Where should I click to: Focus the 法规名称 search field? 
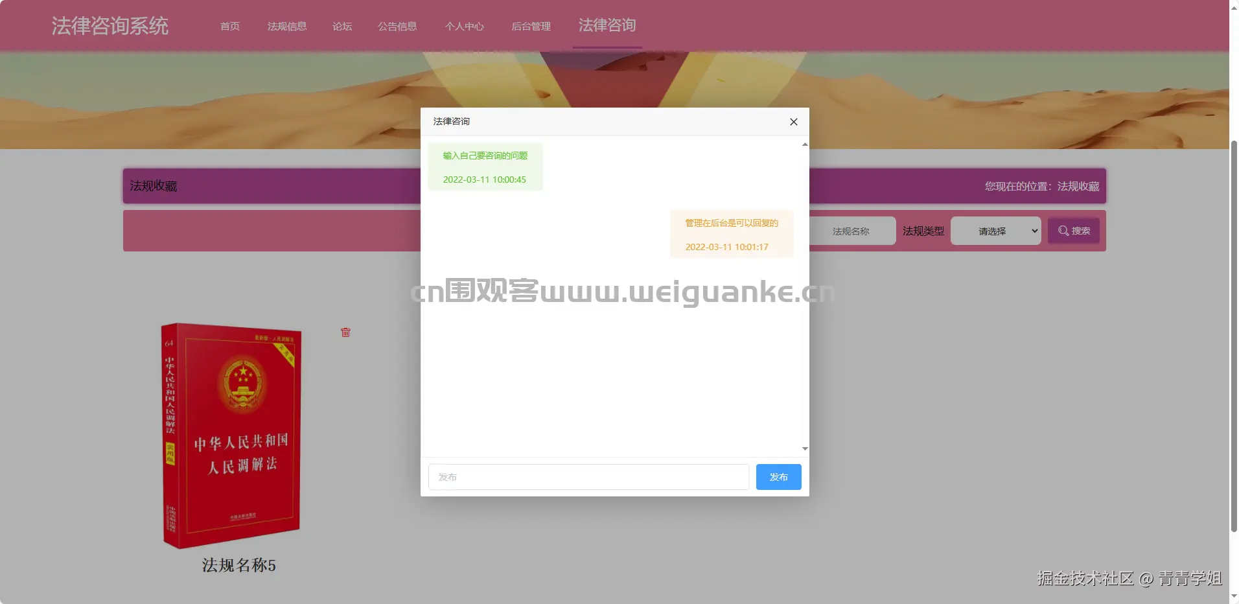(x=853, y=231)
